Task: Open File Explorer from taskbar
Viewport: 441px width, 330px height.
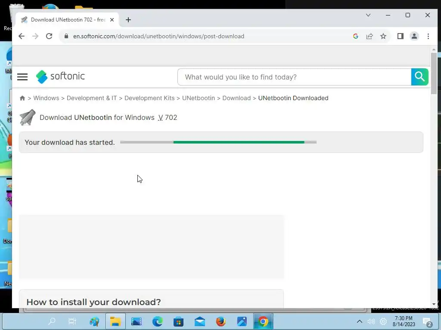Action: pyautogui.click(x=115, y=321)
